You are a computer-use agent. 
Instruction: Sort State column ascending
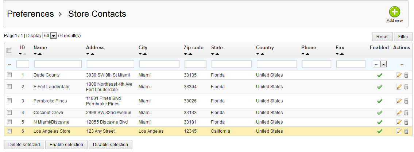pyautogui.click(x=217, y=54)
